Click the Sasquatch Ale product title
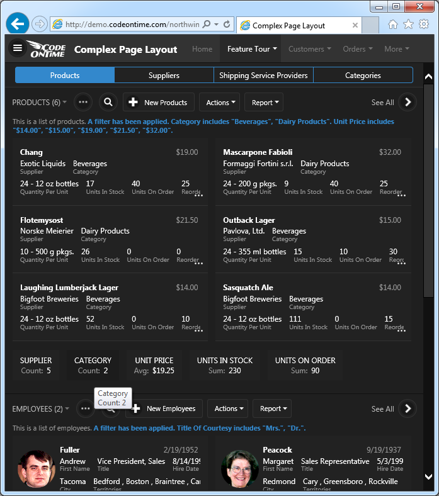The image size is (439, 496). tap(248, 288)
